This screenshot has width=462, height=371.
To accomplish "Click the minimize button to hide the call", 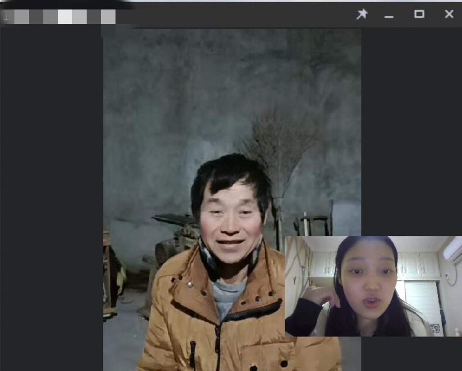I will [389, 14].
